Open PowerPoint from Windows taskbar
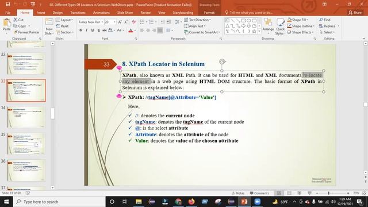 click(244, 202)
